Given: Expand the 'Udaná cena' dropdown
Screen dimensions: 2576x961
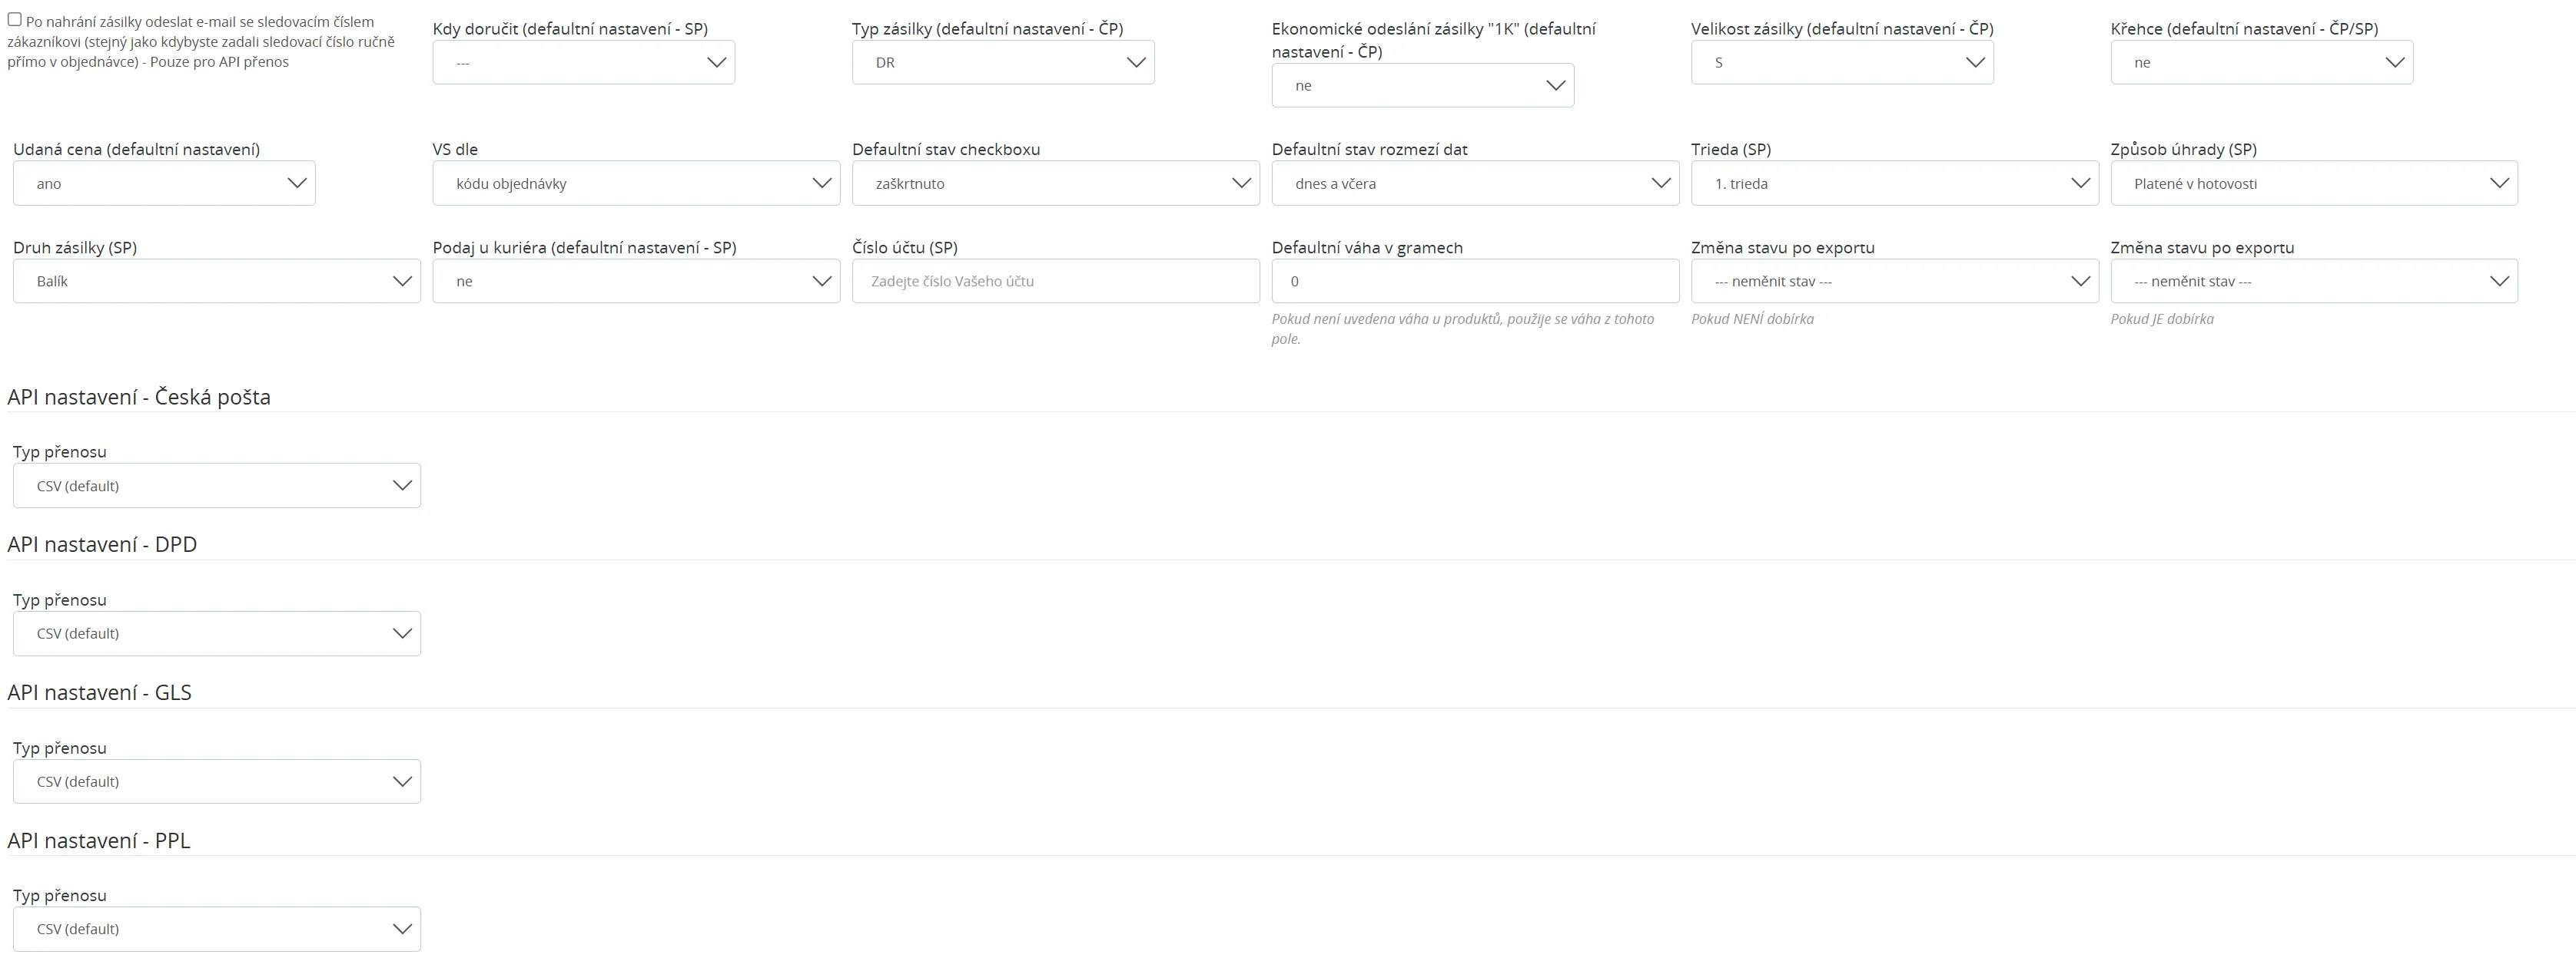Looking at the screenshot, I should coord(164,183).
